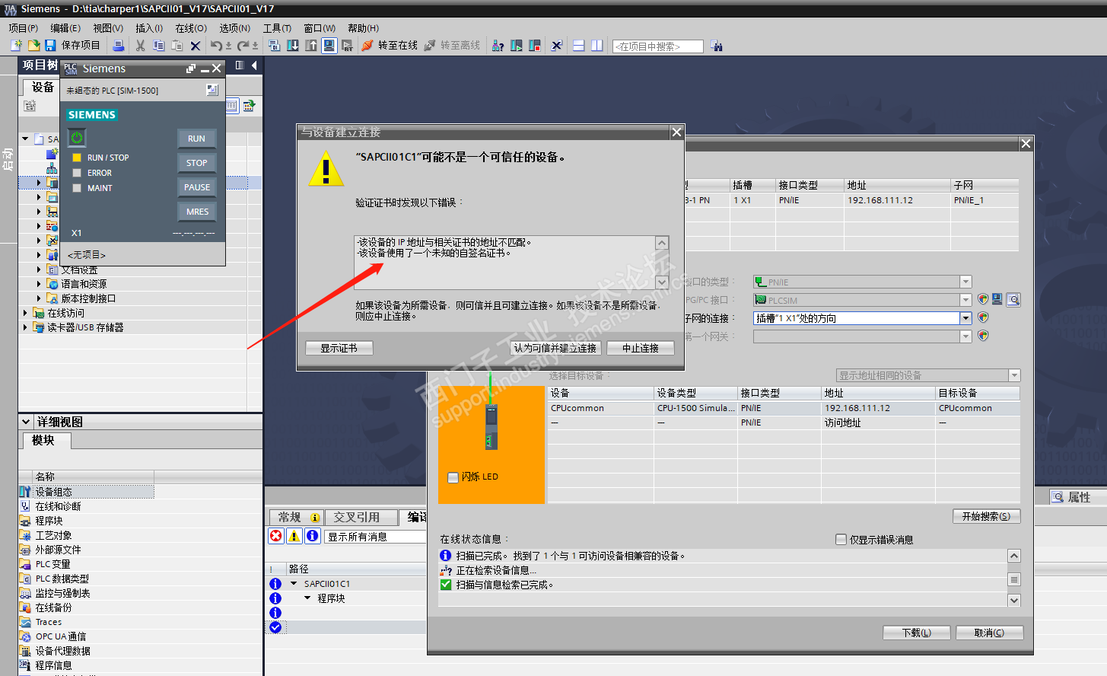Click the 下载(L) button
This screenshot has height=676, width=1107.
(x=917, y=633)
